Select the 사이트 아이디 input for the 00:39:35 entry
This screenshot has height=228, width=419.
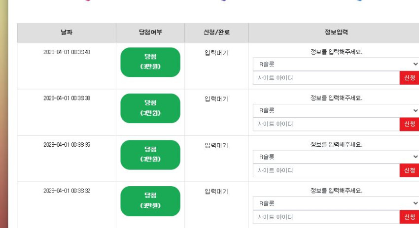[x=326, y=170]
